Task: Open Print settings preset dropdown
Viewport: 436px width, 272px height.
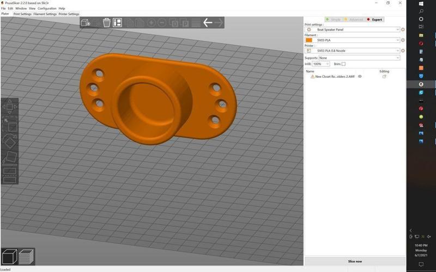Action: (353, 29)
